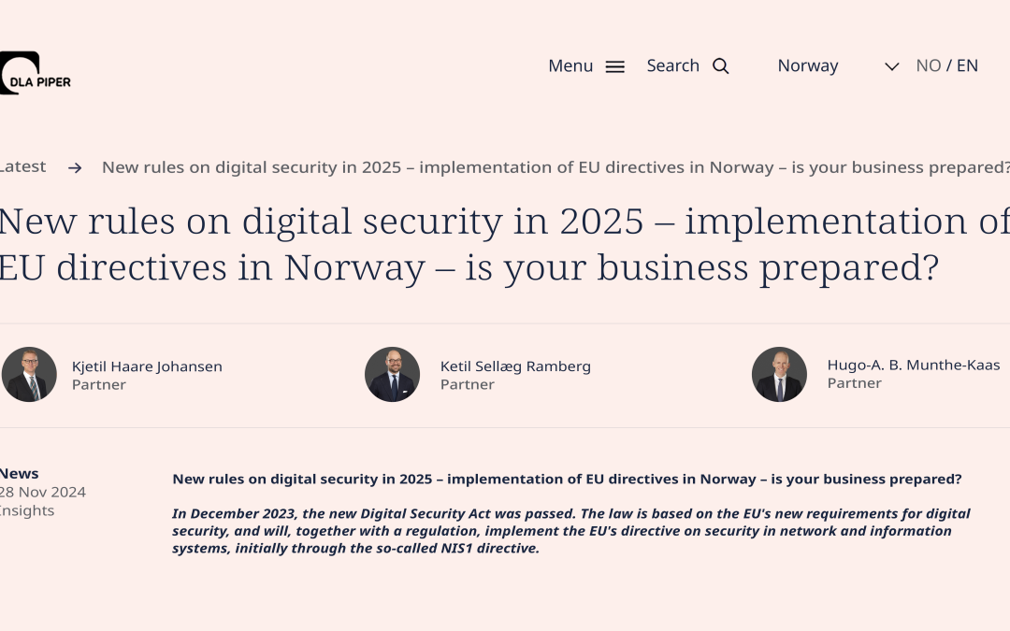1010x631 pixels.
Task: Open the hamburger menu icon
Action: tap(615, 66)
